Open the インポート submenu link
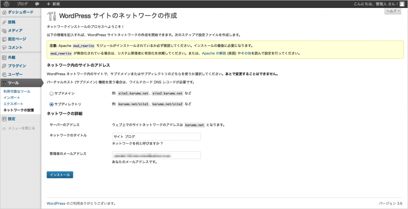Screen dimensions: 408x209 (12, 98)
